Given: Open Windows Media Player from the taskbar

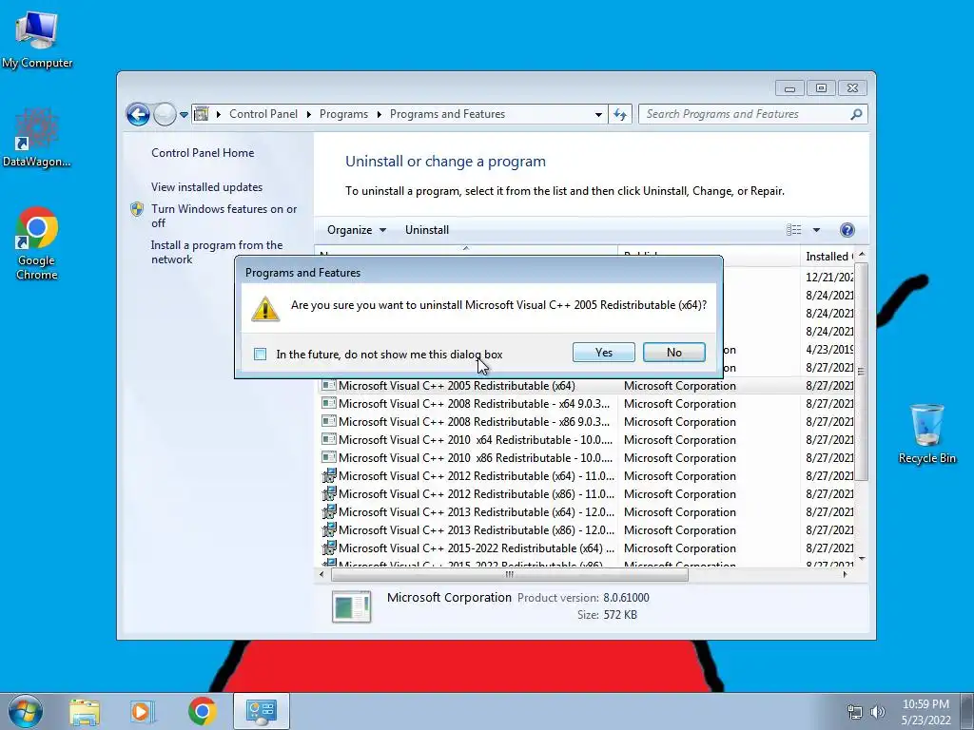Looking at the screenshot, I should (142, 711).
